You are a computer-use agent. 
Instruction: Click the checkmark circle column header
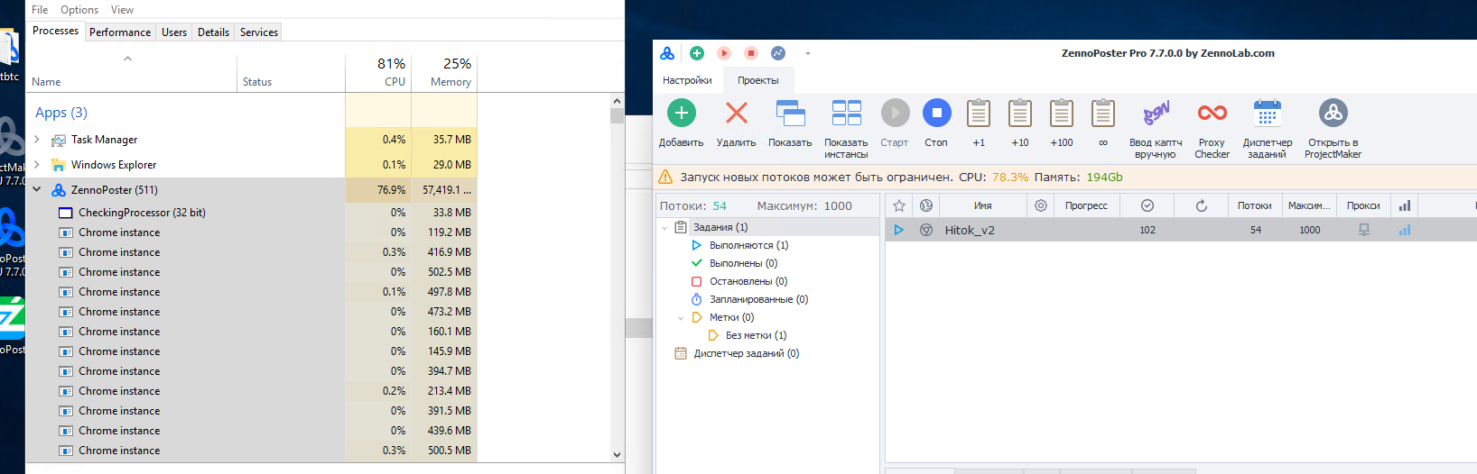point(1147,205)
